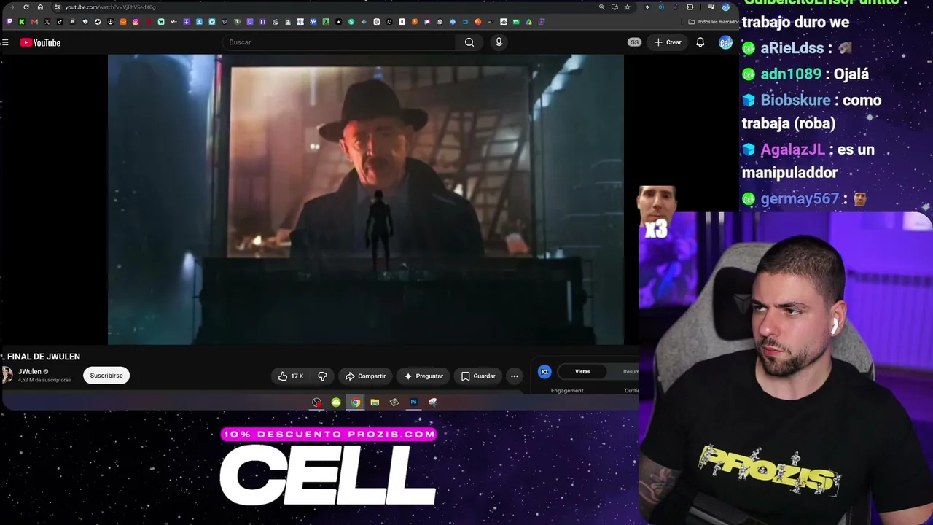Click chat username adn1089

(791, 74)
